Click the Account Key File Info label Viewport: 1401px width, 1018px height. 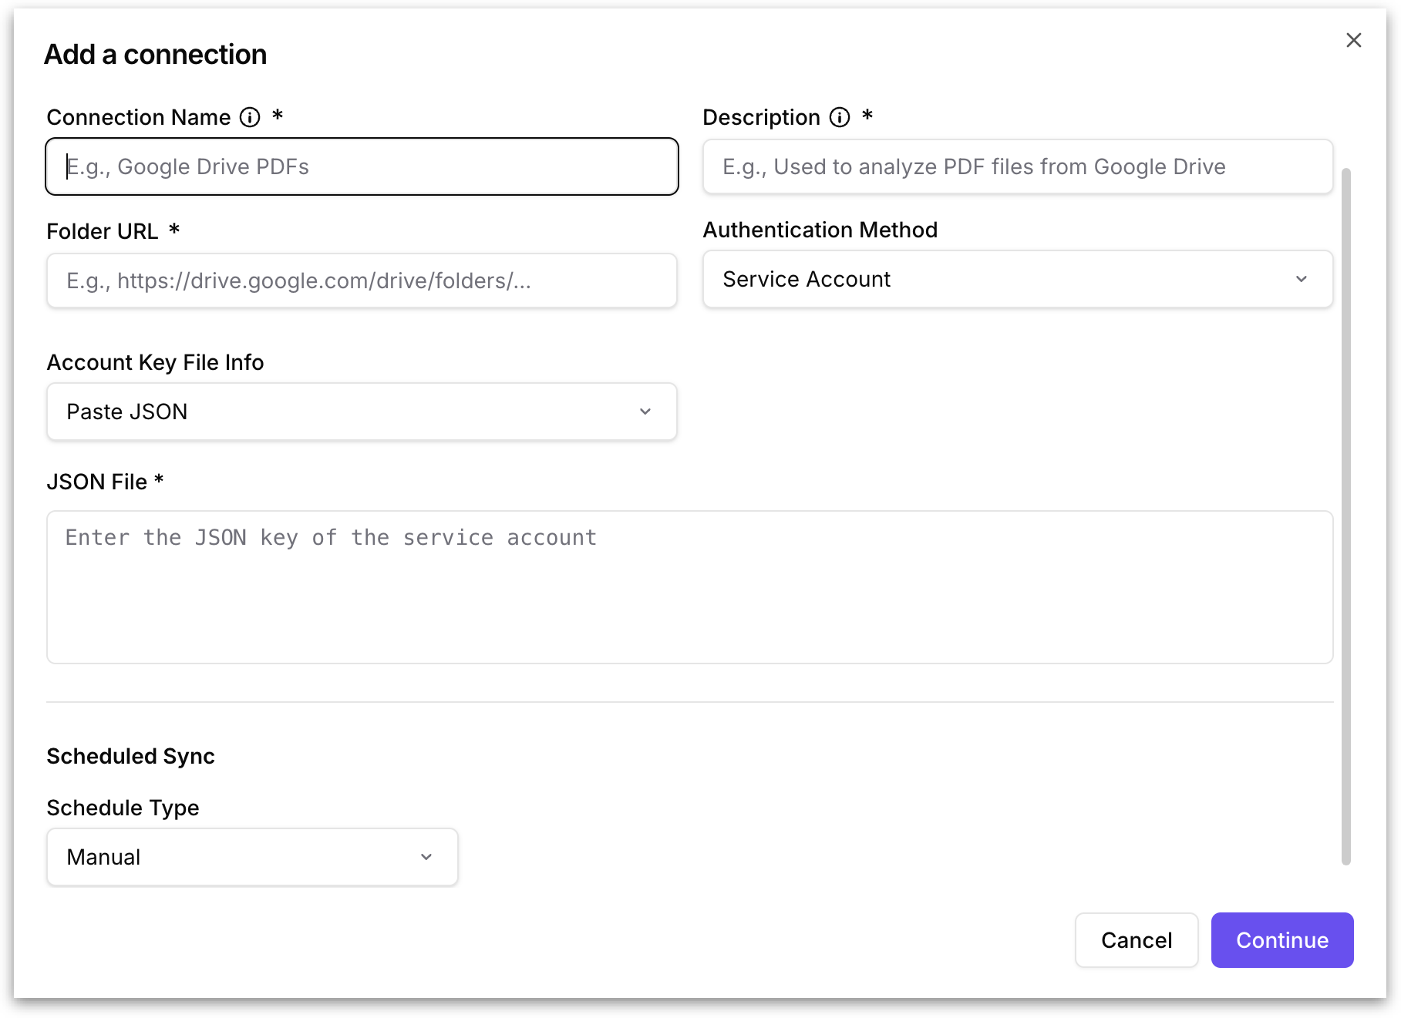coord(155,362)
